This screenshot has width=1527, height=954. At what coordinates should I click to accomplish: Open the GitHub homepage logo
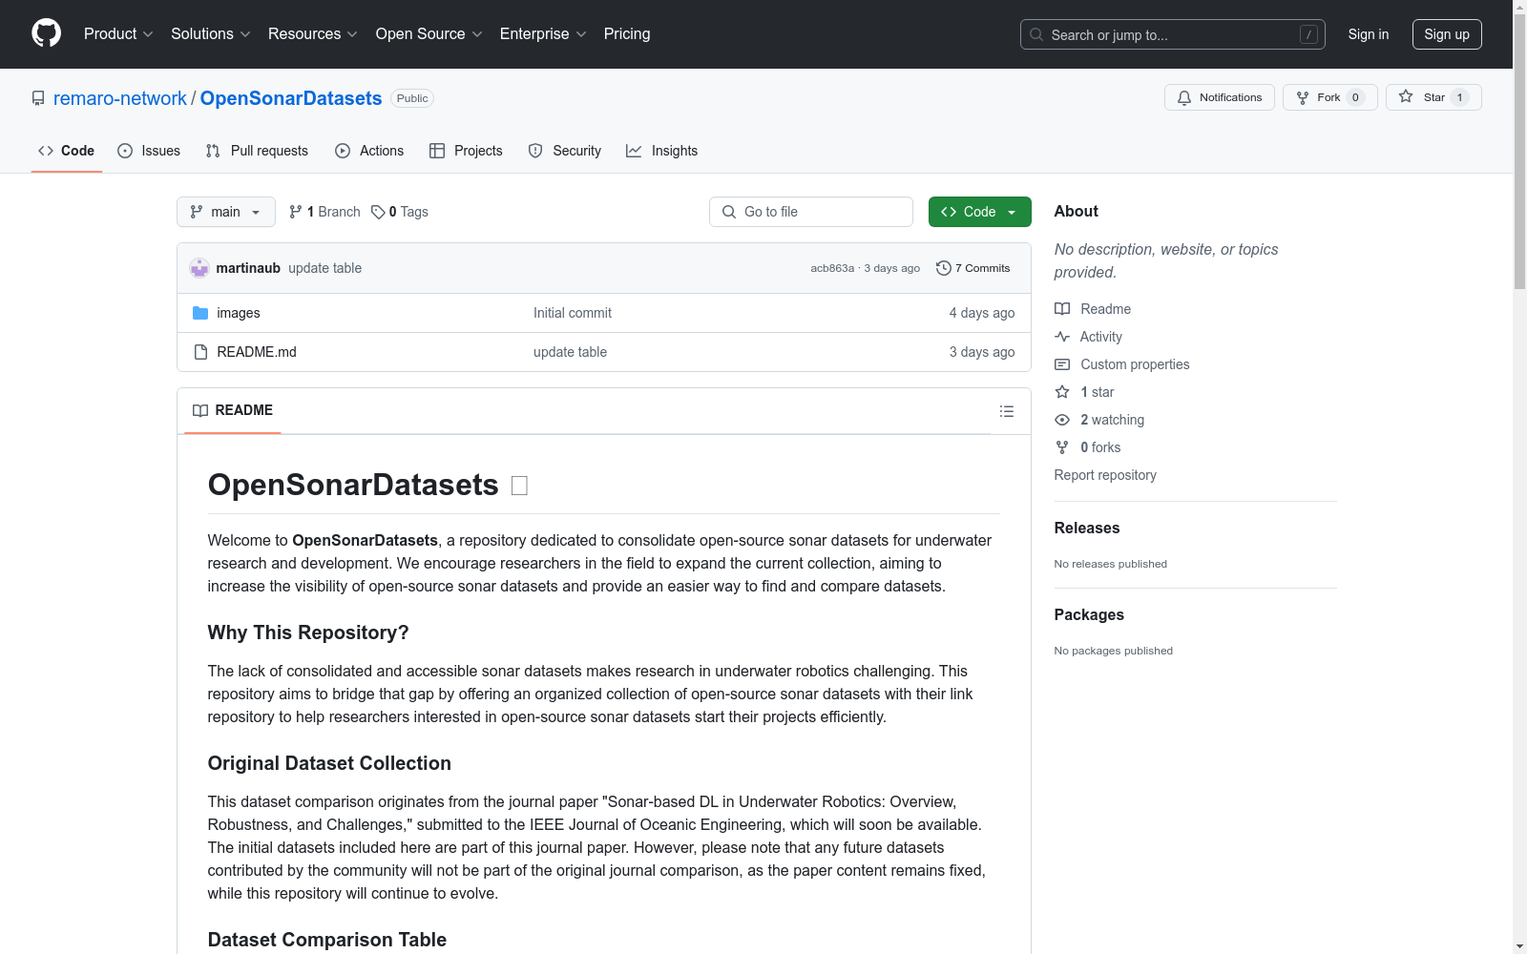pyautogui.click(x=46, y=33)
